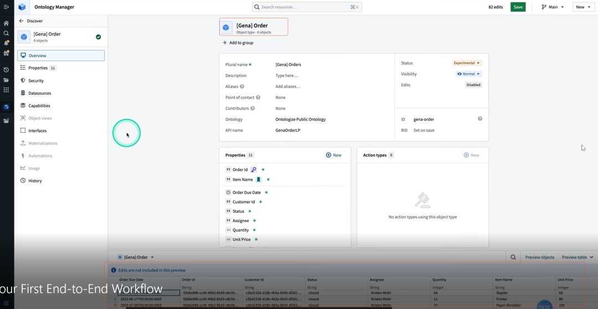The height and width of the screenshot is (309, 598).
Task: Go to the Home icon in the rail
Action: point(6,23)
